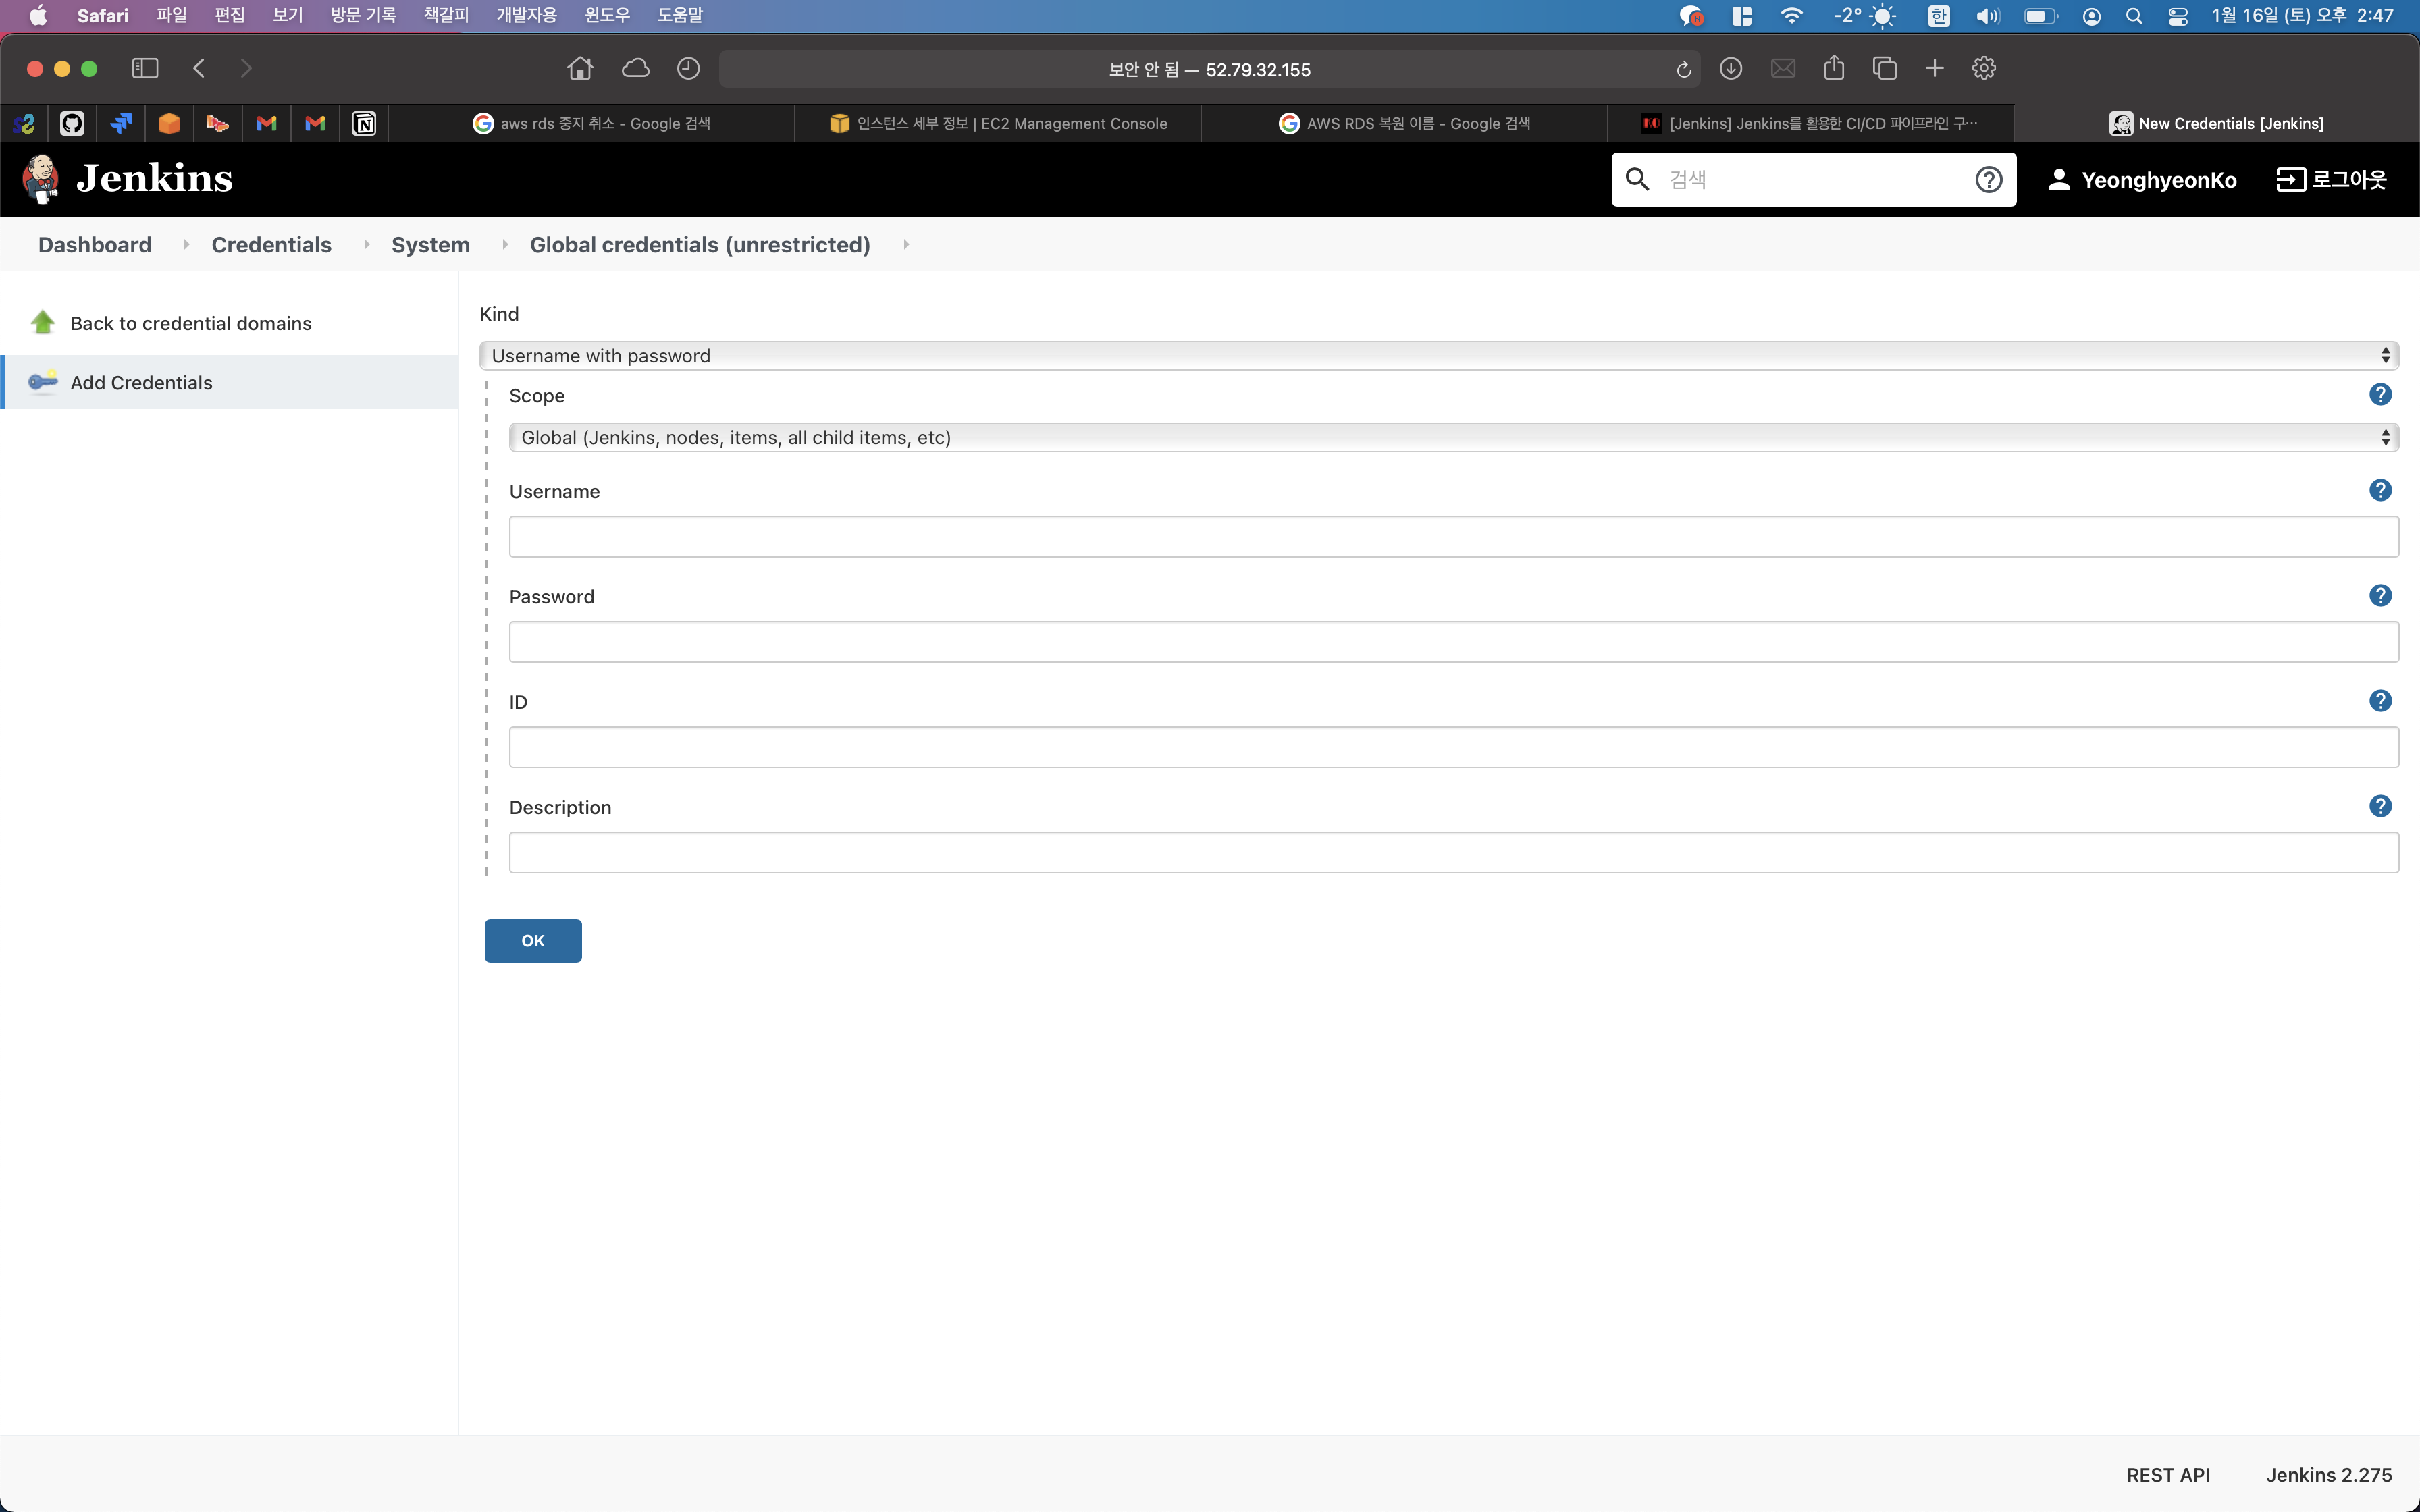
Task: Expand the Global credentials breadcrumb arrow
Action: (x=906, y=245)
